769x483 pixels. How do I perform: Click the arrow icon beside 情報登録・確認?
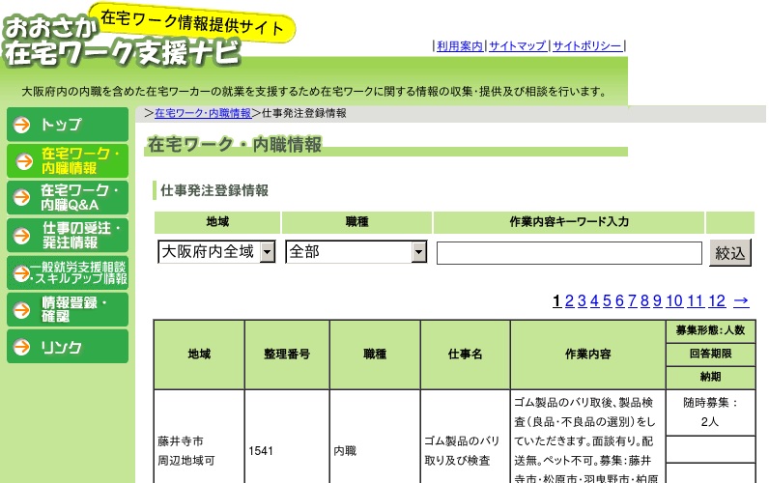[21, 309]
